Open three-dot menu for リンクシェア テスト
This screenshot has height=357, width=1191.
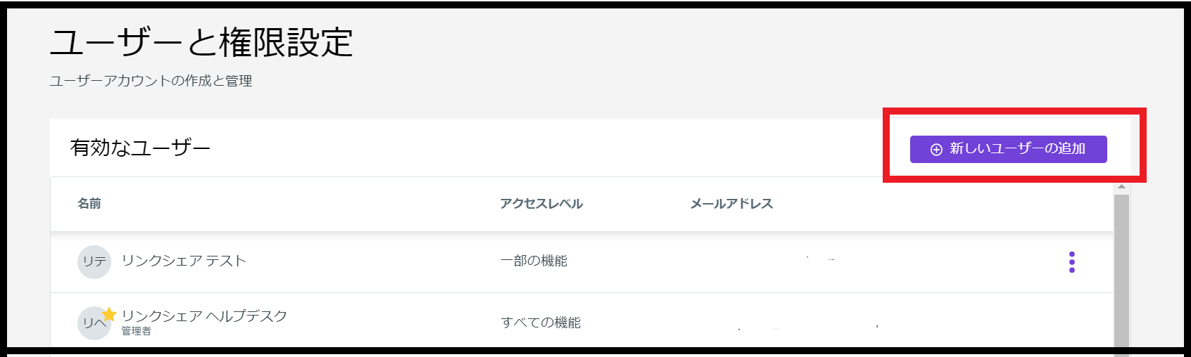point(1071,262)
